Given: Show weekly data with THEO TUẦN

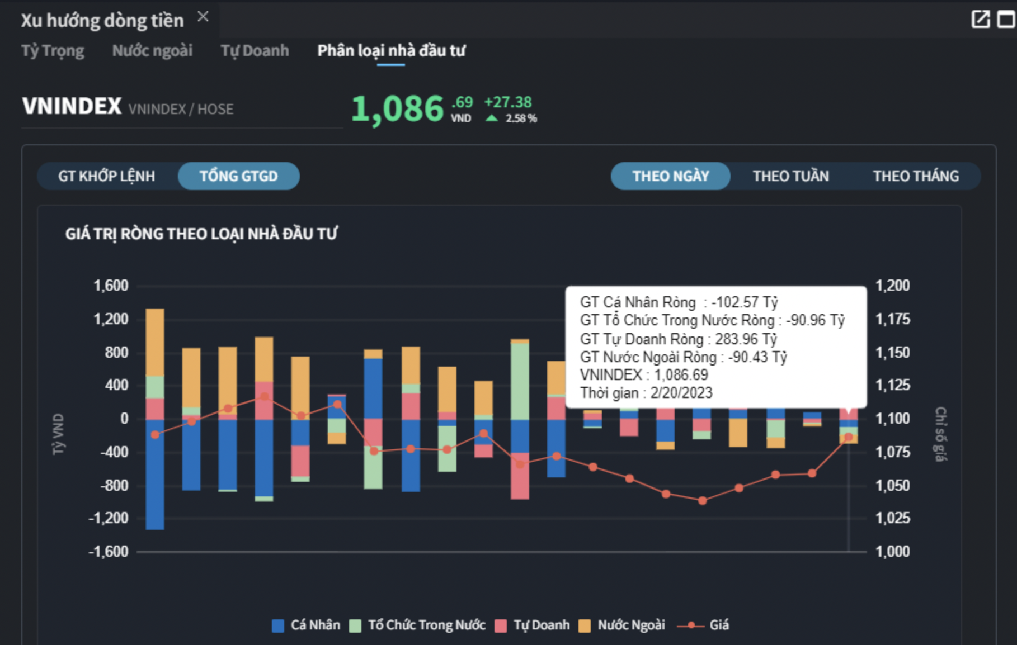Looking at the screenshot, I should (790, 176).
